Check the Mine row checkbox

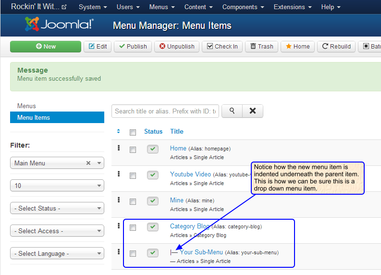pos(133,201)
